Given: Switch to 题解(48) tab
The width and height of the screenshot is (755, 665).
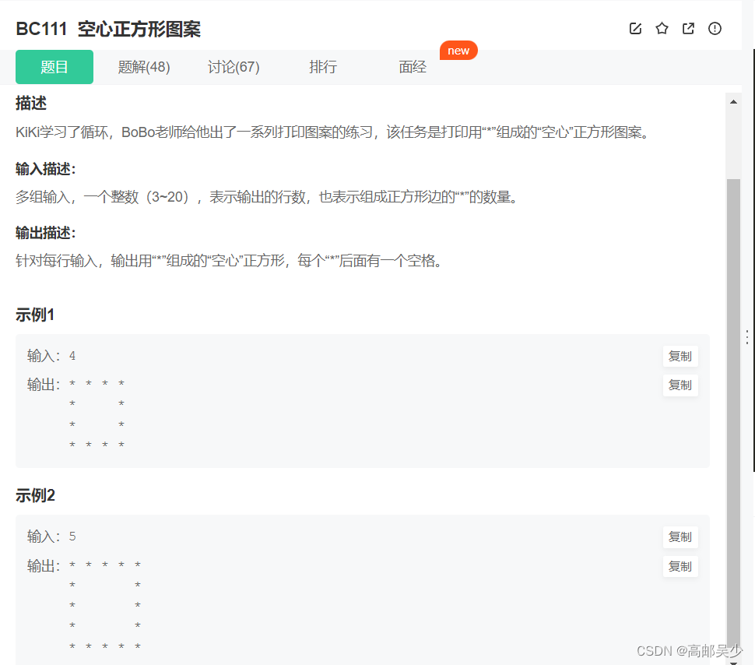Looking at the screenshot, I should [144, 66].
